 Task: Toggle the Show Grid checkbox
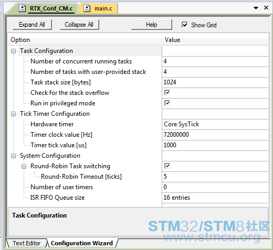(185, 25)
